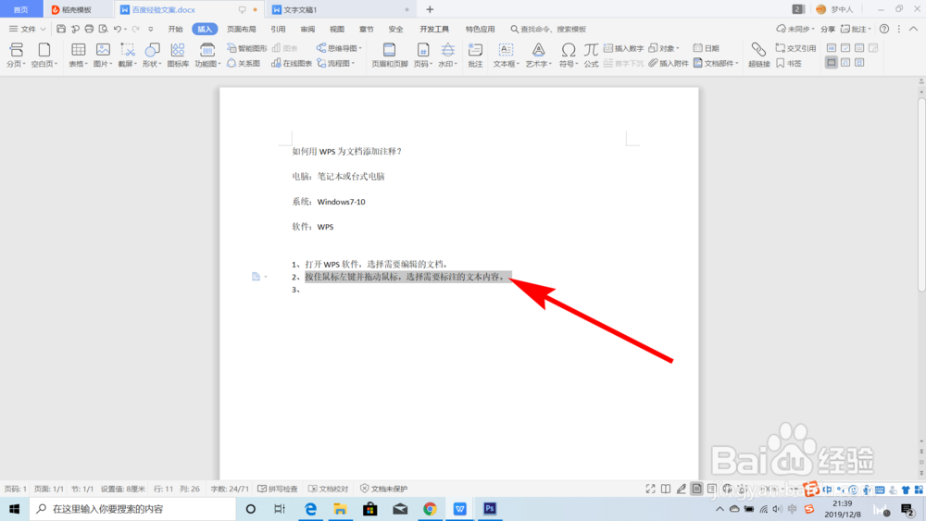The width and height of the screenshot is (926, 521).
Task: Insert a check box form field
Action: point(845,48)
